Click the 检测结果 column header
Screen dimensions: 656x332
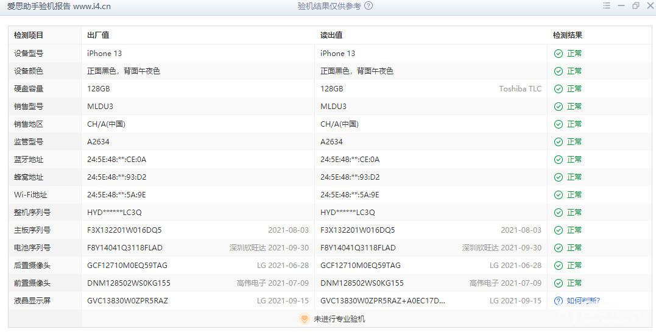[568, 35]
